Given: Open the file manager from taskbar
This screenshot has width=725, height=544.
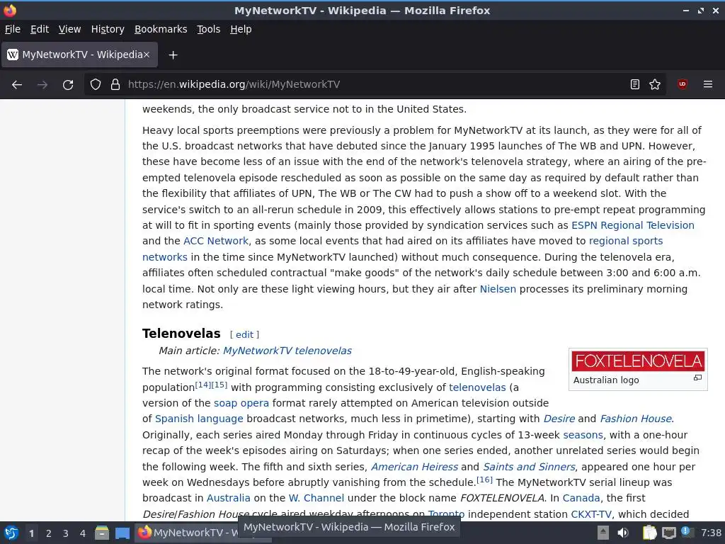Looking at the screenshot, I should click(102, 533).
